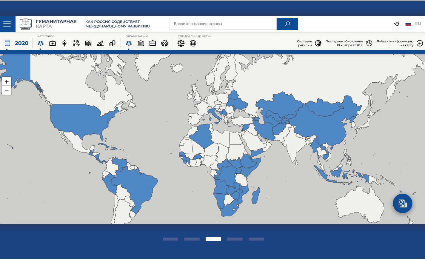Select the active third slide indicator
Viewport: 425px width, 259px height.
point(213,239)
